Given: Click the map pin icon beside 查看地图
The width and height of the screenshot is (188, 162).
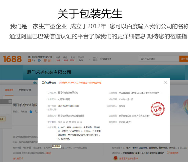Looking at the screenshot, I should (x=168, y=153).
